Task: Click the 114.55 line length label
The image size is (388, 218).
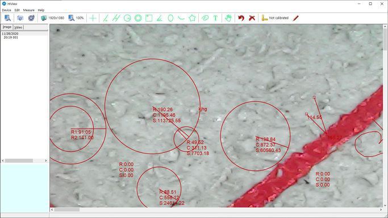Action: click(315, 117)
